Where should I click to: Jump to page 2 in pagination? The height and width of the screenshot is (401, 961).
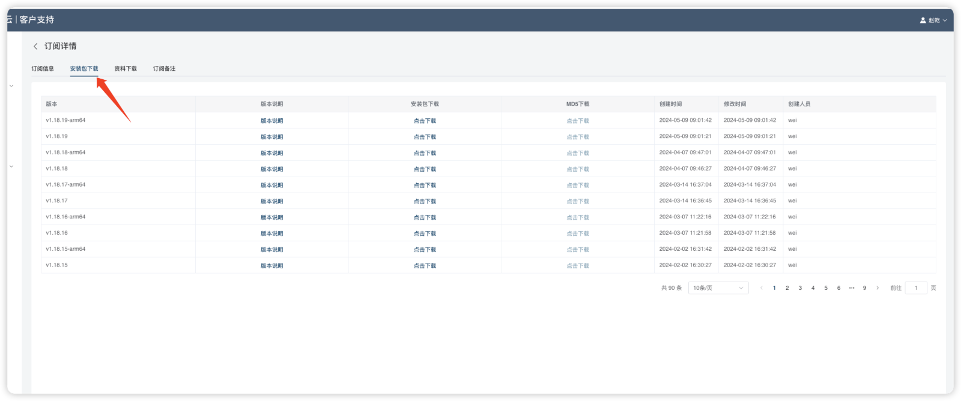point(787,288)
